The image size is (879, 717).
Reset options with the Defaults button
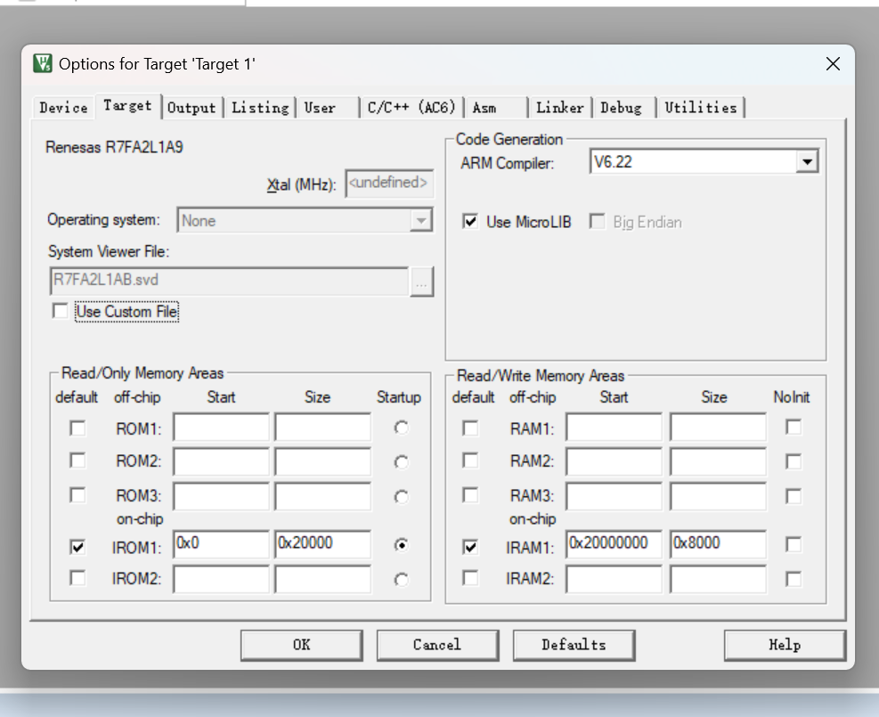coord(574,645)
